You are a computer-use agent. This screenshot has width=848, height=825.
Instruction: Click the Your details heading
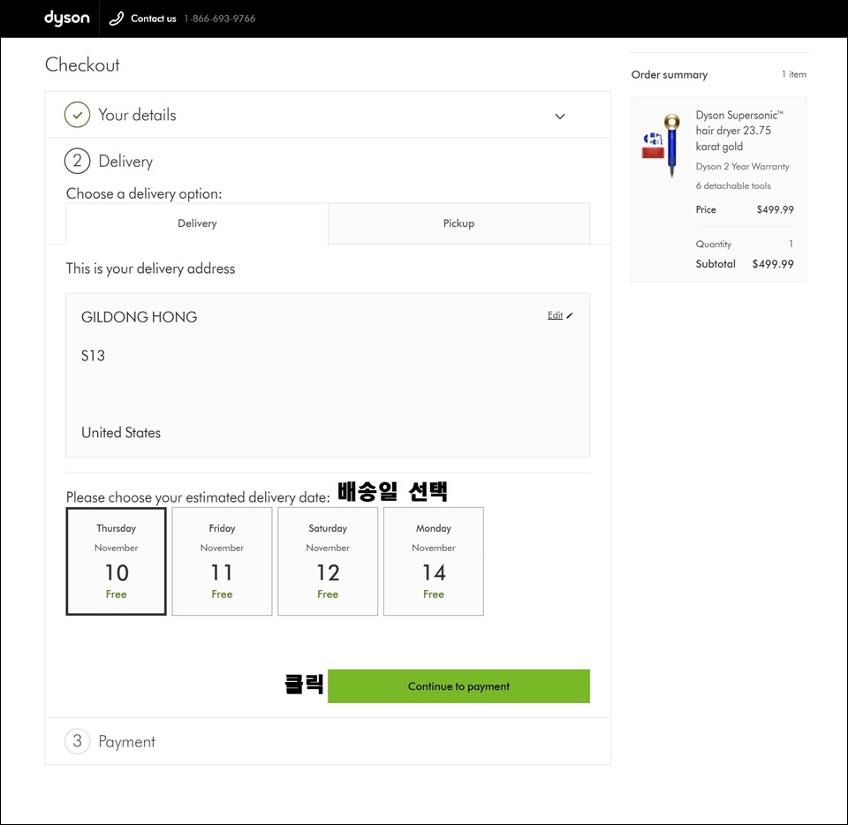(138, 115)
